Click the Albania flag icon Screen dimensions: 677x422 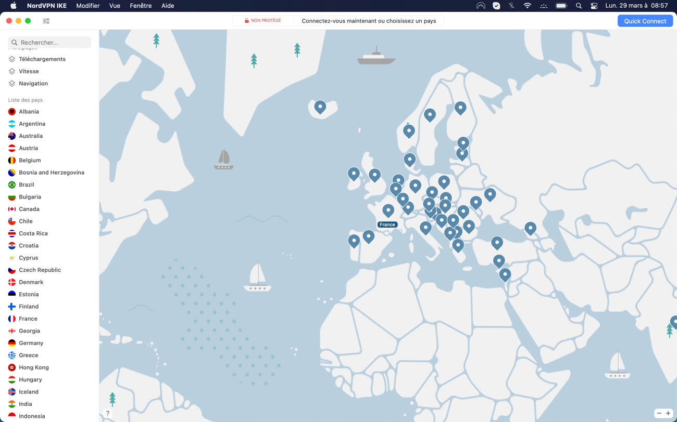click(x=12, y=112)
